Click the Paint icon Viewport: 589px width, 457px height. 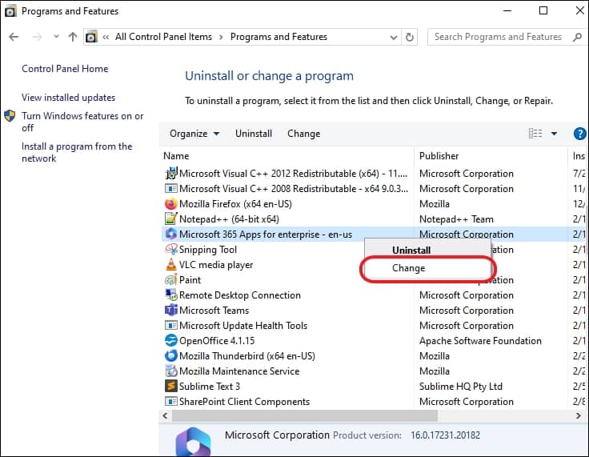(x=171, y=279)
